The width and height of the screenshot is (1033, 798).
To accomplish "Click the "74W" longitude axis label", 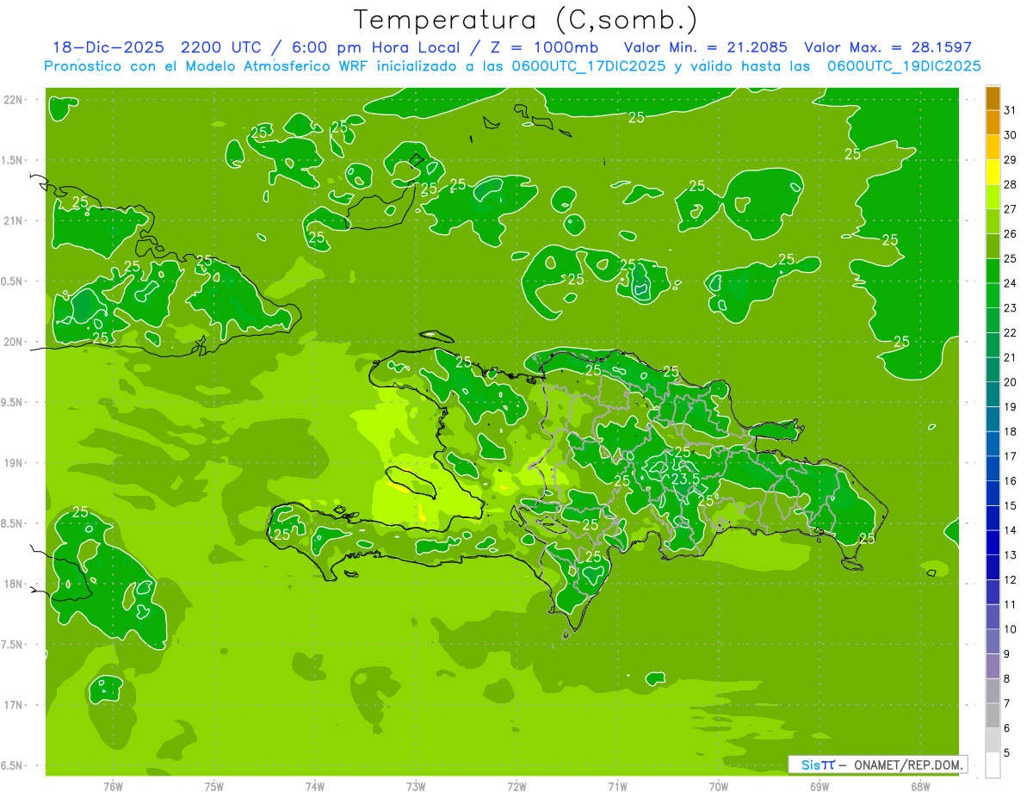I will (x=315, y=786).
